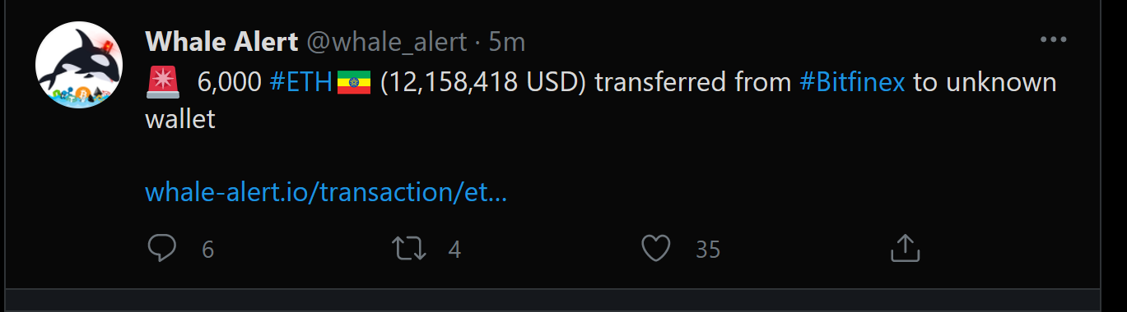The image size is (1127, 312).
Task: Open the three-dot More menu
Action: [x=1053, y=39]
